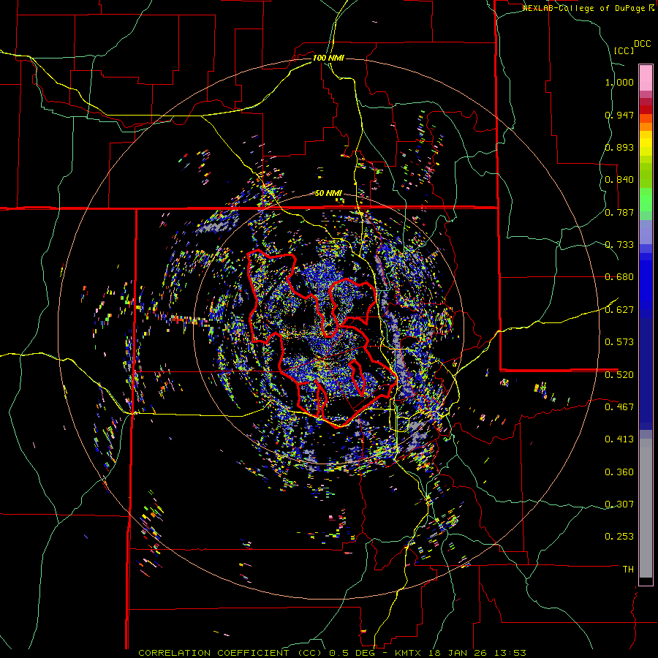This screenshot has width=658, height=658.
Task: Select the 0.787 legend value
Action: [619, 212]
